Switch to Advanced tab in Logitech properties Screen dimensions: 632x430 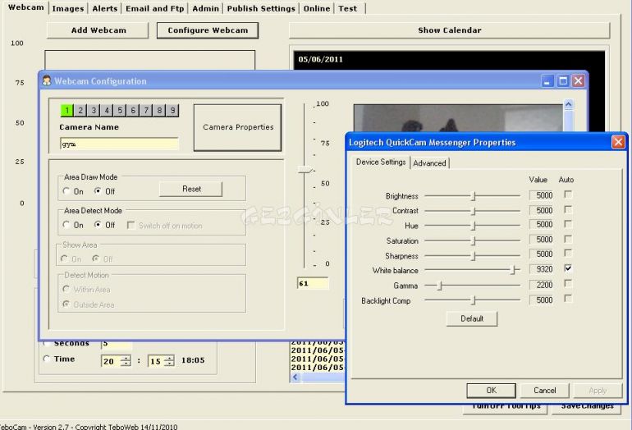tap(429, 162)
